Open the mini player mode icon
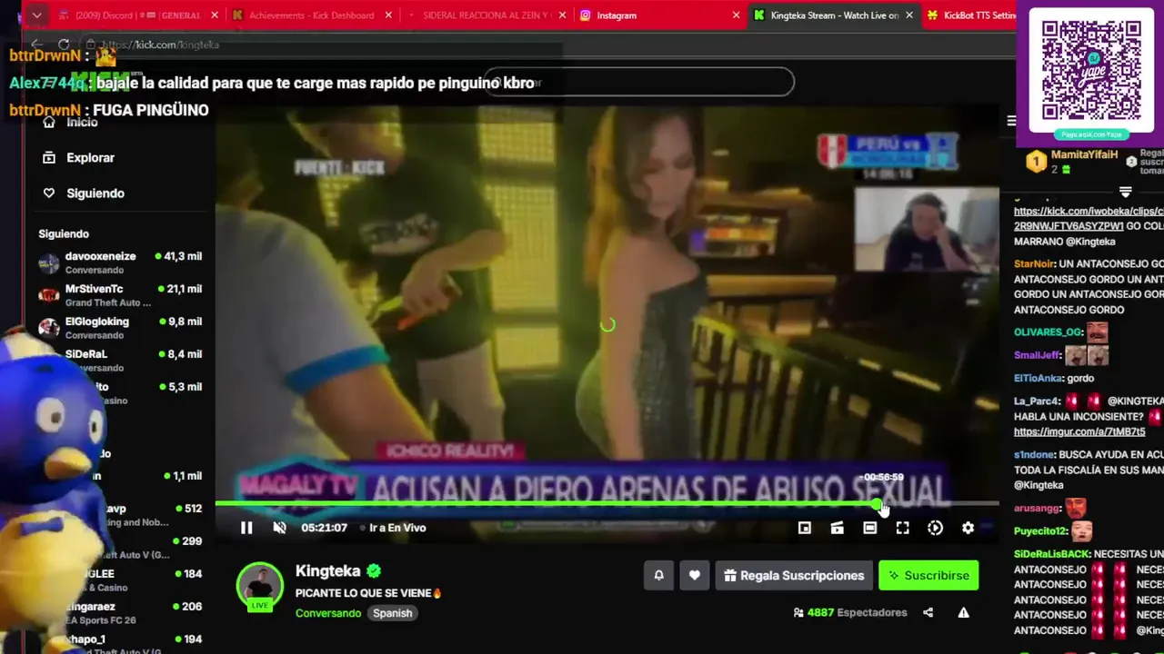Viewport: 1164px width, 654px height. [x=805, y=528]
